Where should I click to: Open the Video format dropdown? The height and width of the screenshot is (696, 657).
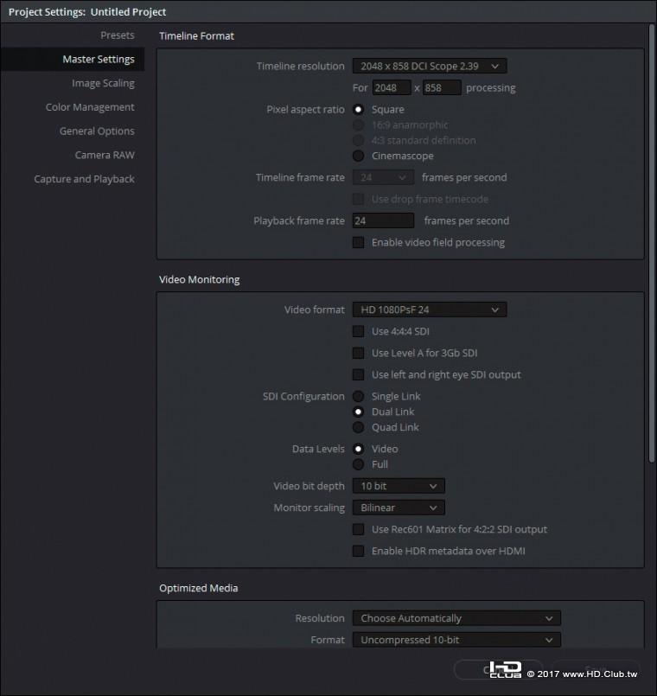tap(429, 310)
